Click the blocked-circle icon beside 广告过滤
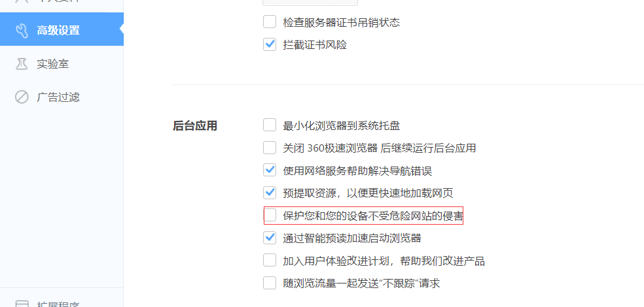 click(x=22, y=97)
